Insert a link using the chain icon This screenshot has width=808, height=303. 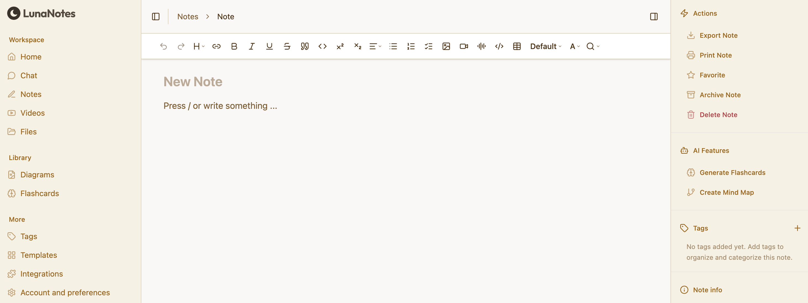(x=216, y=46)
